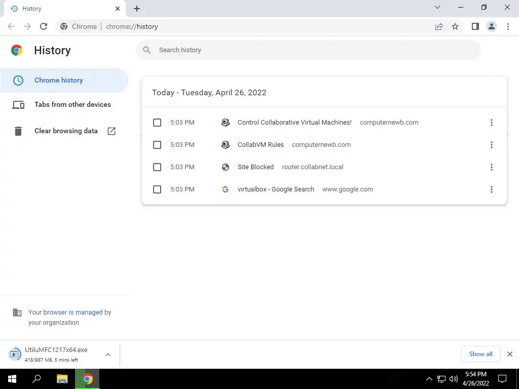Click the browser back arrow
The image size is (519, 389).
pos(11,26)
